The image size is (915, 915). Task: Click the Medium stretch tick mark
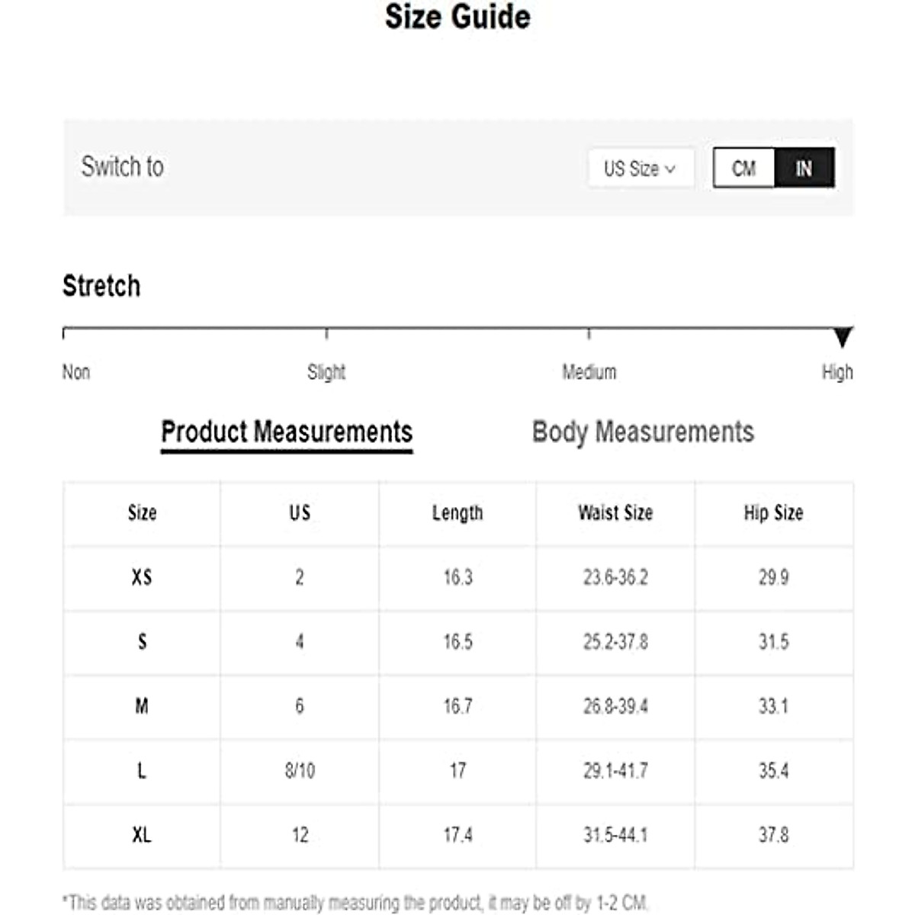589,333
